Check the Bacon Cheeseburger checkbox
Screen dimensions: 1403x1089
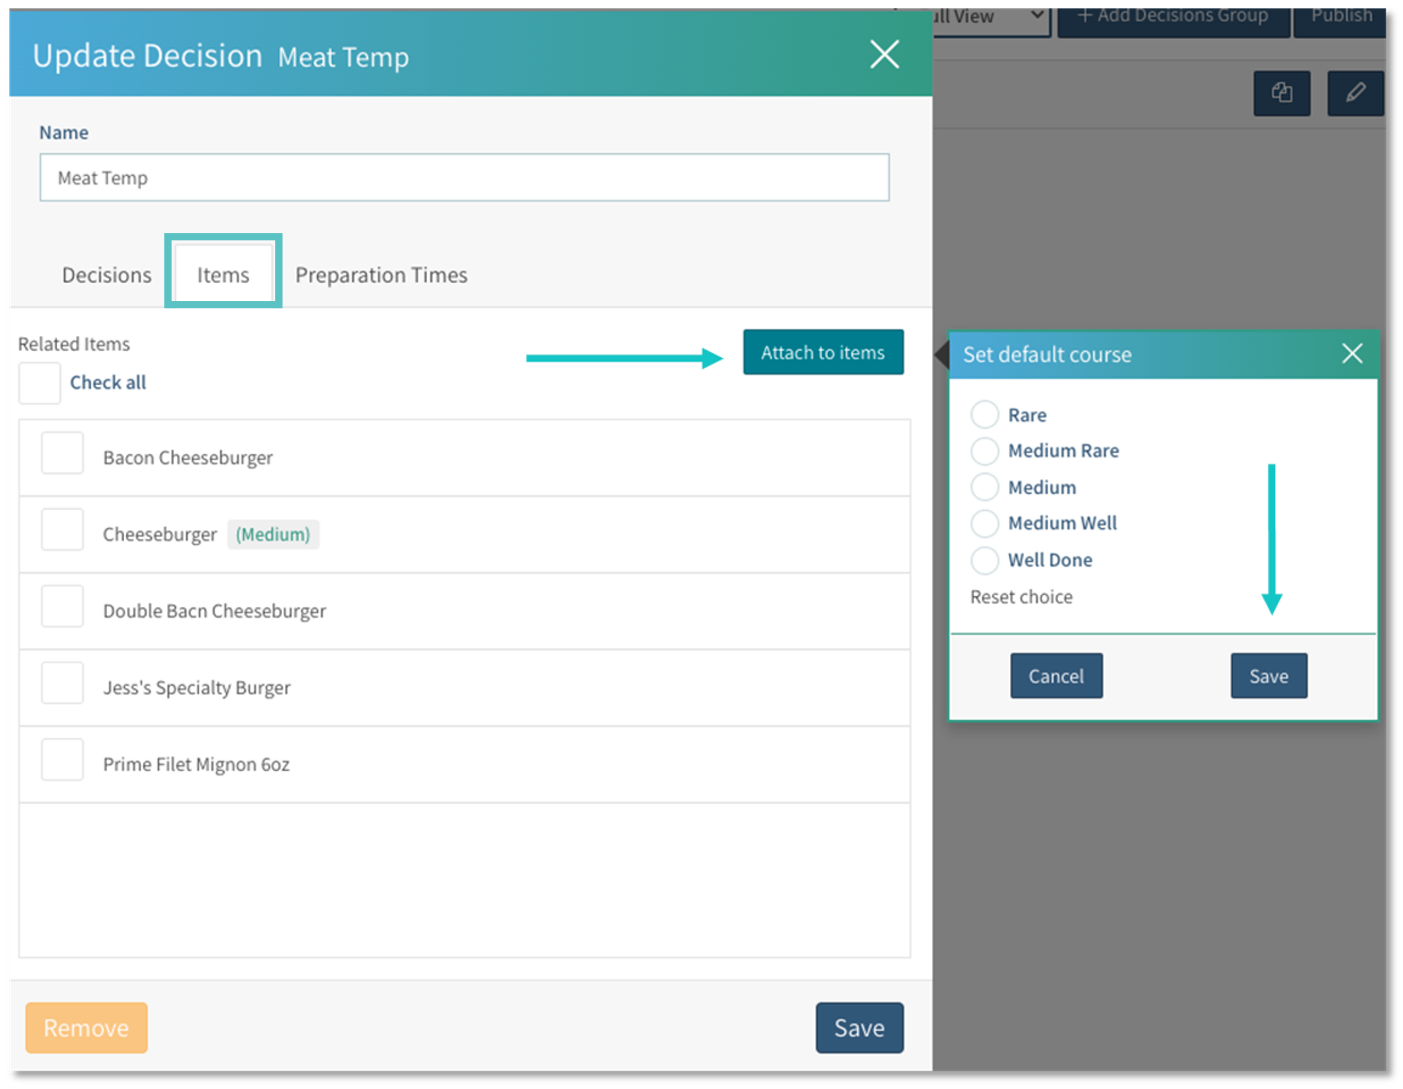62,454
